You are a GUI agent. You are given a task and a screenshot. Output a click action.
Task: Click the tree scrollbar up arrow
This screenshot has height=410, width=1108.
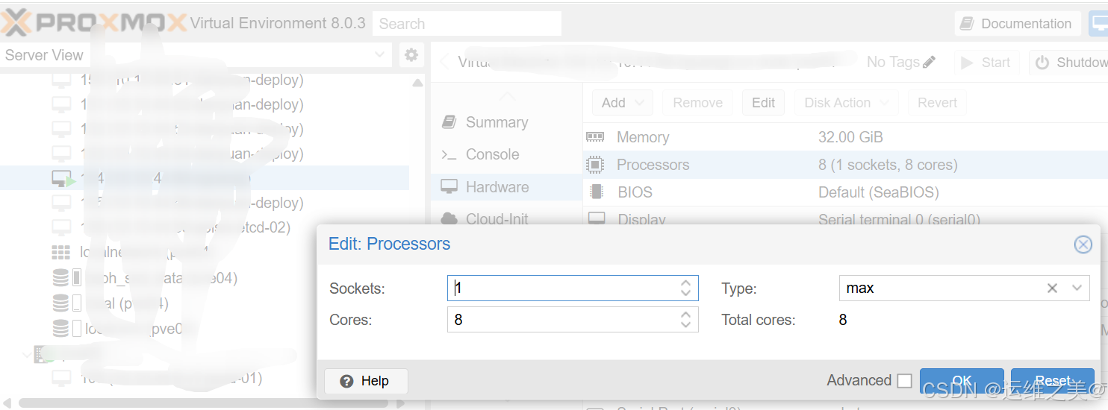coord(417,82)
